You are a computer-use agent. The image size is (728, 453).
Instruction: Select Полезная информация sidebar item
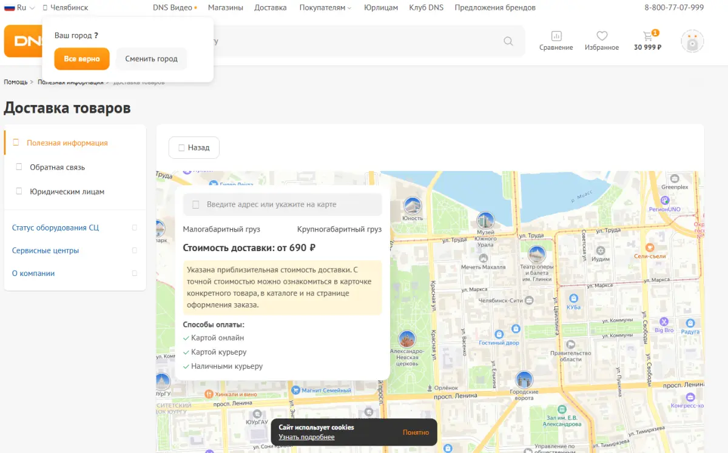coord(75,143)
